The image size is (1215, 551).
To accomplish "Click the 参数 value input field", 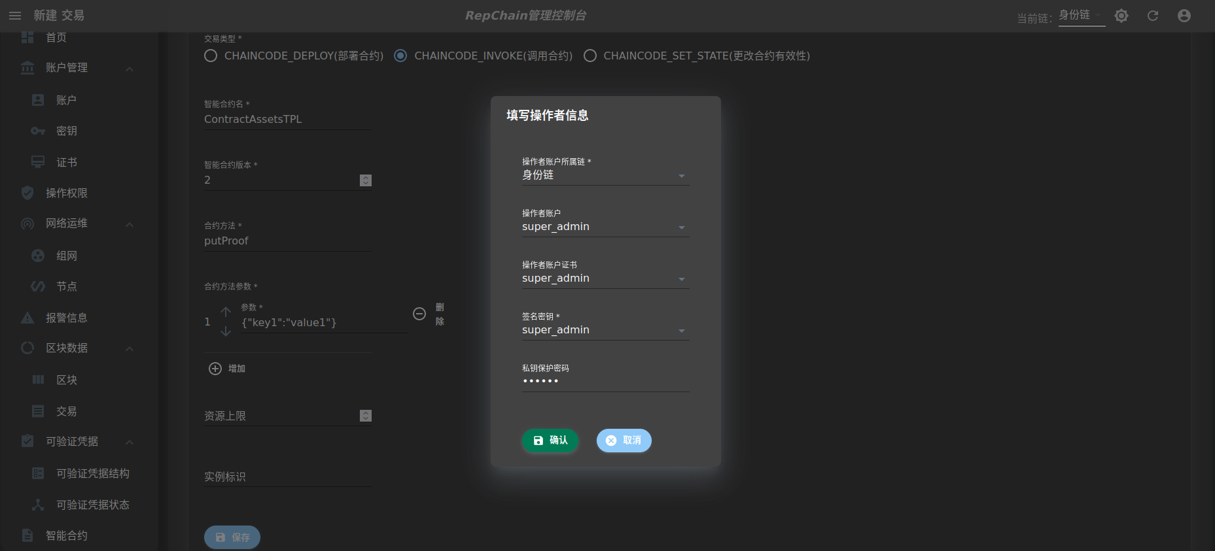I will pos(325,323).
